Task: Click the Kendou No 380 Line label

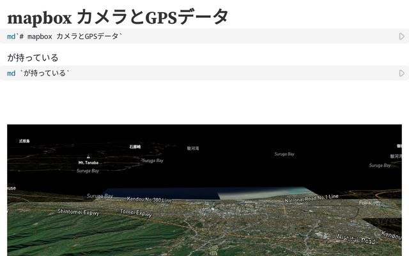Action: click(x=149, y=200)
